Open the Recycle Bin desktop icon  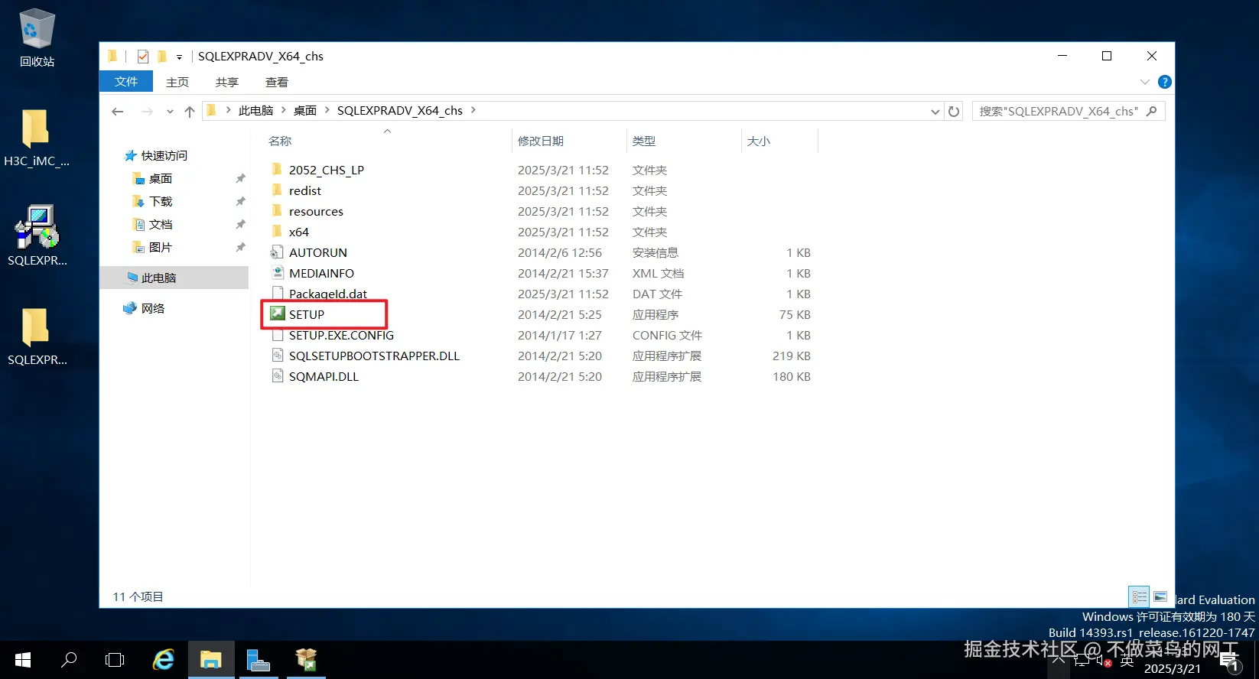click(37, 38)
